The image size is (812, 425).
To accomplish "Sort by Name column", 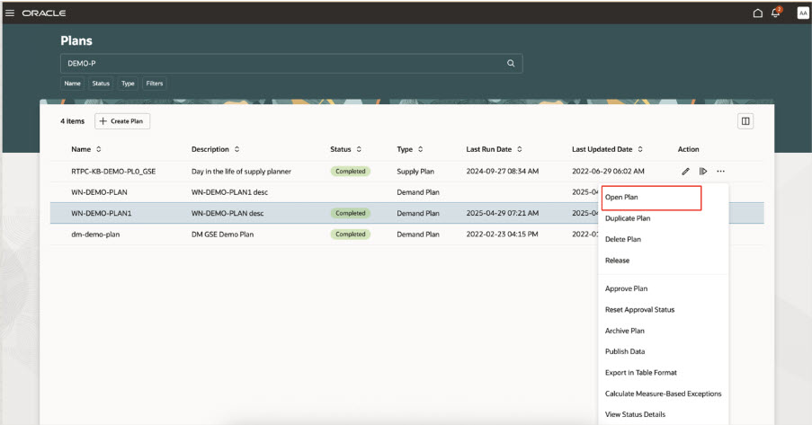I will pyautogui.click(x=98, y=149).
